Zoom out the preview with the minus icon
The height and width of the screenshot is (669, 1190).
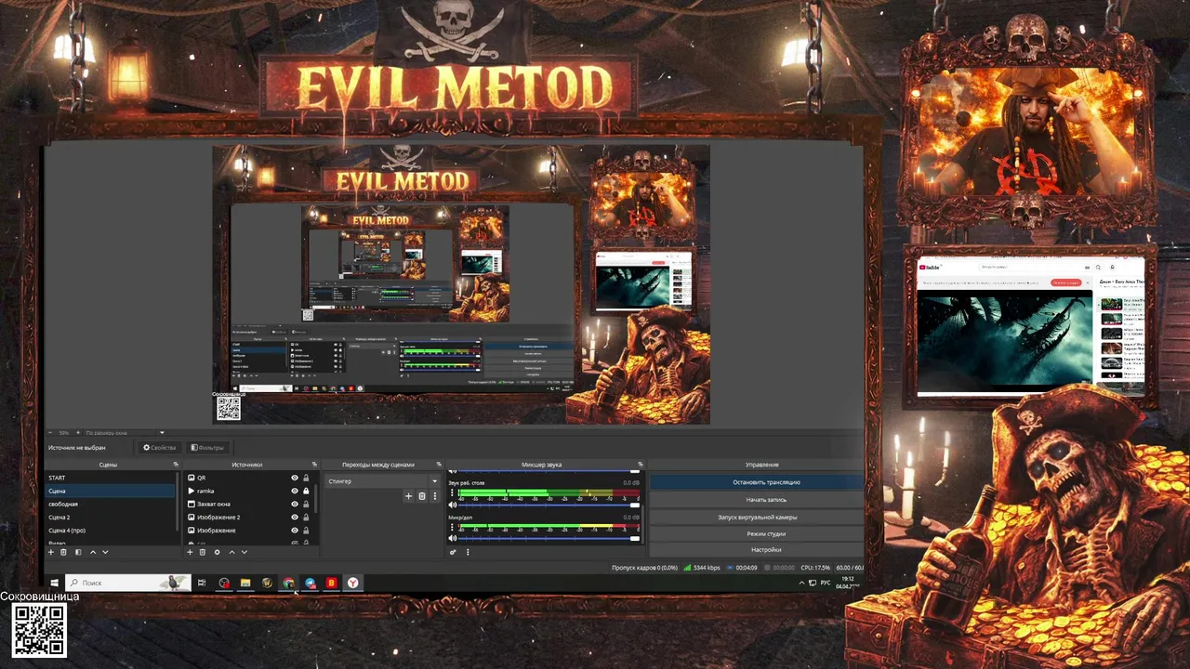click(52, 432)
